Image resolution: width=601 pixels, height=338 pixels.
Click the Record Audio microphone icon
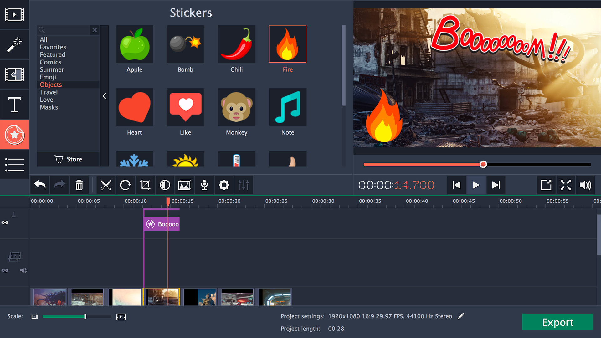coord(204,185)
